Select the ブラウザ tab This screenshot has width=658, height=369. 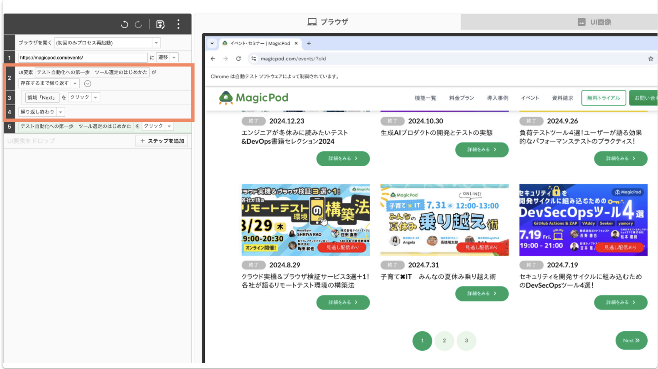(x=327, y=22)
